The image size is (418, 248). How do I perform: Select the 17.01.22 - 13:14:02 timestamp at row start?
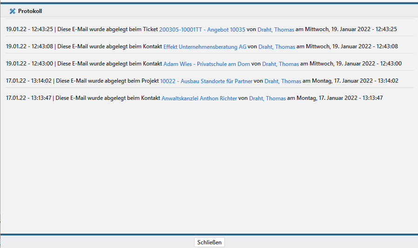[29, 81]
